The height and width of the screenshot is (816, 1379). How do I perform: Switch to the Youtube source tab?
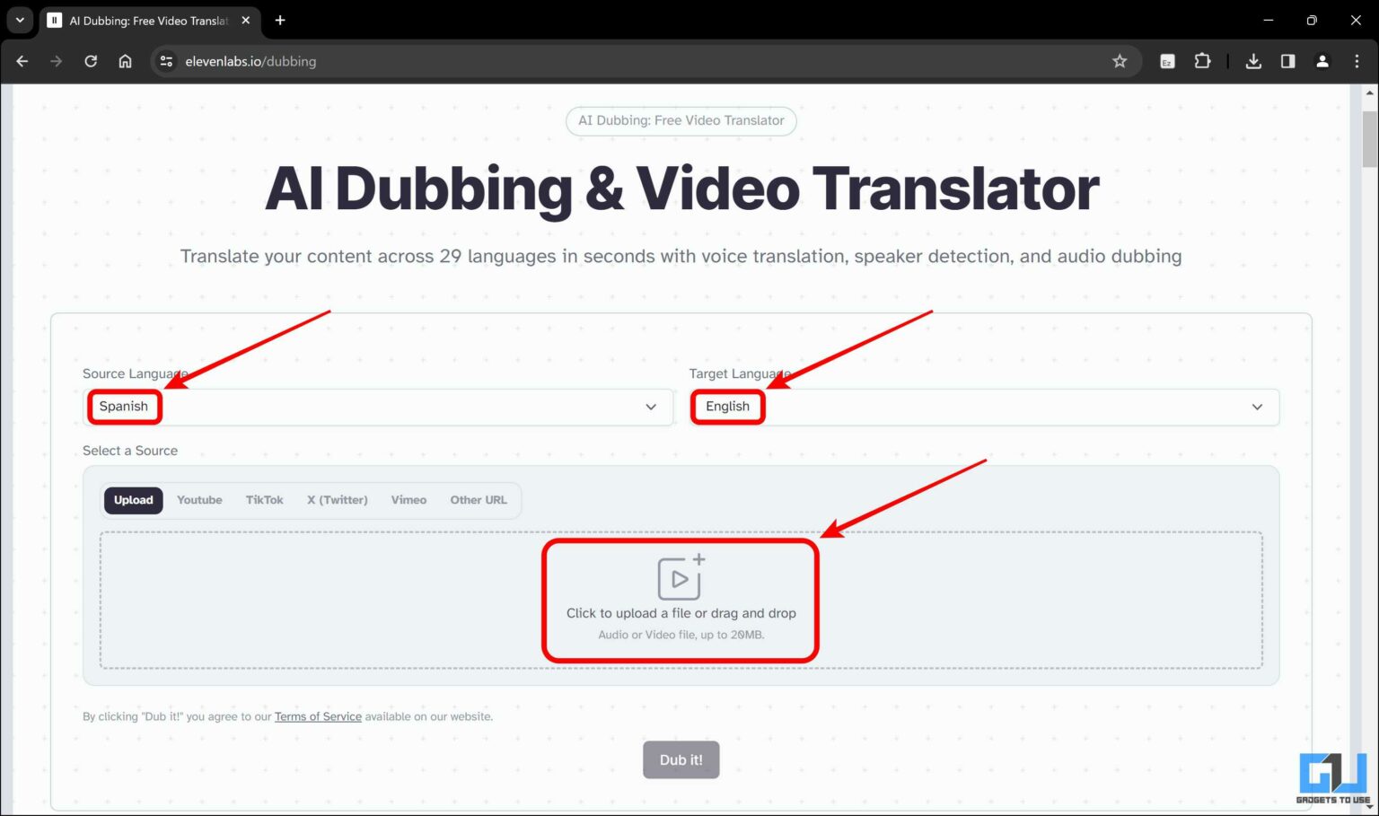[x=198, y=500]
